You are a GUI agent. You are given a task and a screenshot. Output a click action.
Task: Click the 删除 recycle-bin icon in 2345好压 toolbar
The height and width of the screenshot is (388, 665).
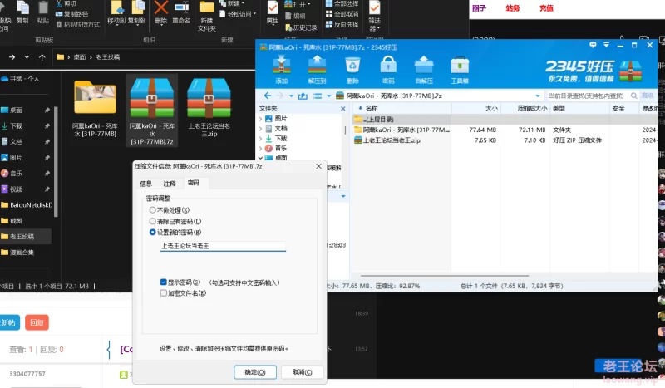(352, 70)
